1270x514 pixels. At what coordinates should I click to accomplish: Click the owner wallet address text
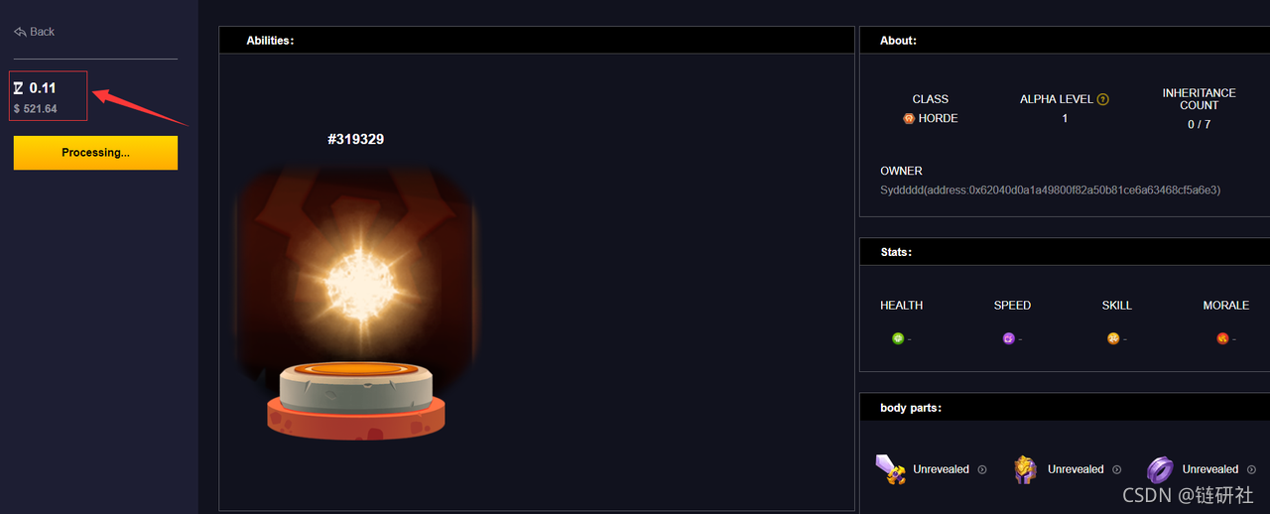(1050, 190)
